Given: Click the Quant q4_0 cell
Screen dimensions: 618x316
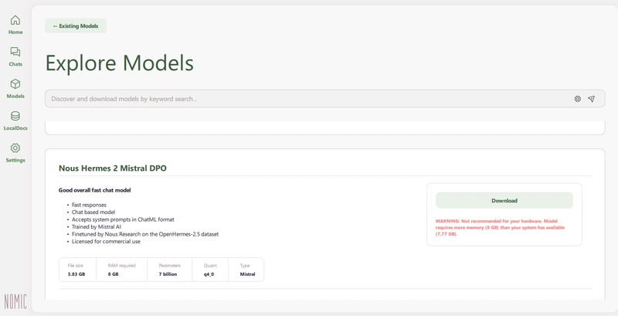Looking at the screenshot, I should (x=210, y=270).
